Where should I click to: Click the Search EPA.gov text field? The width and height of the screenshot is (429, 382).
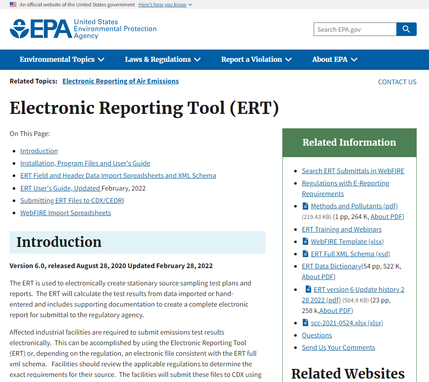click(x=355, y=29)
